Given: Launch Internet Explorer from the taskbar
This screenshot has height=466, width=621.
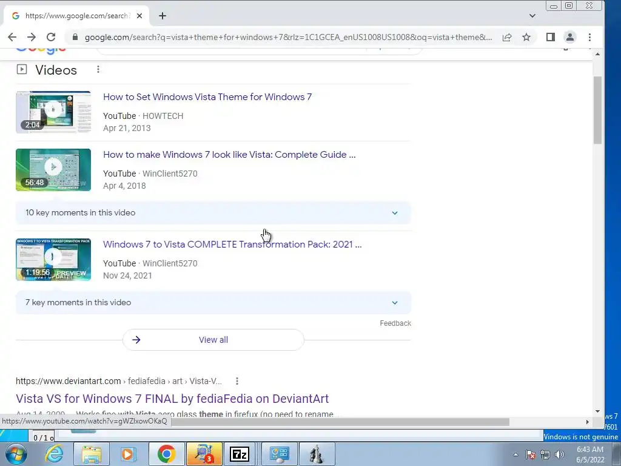Looking at the screenshot, I should pos(54,454).
